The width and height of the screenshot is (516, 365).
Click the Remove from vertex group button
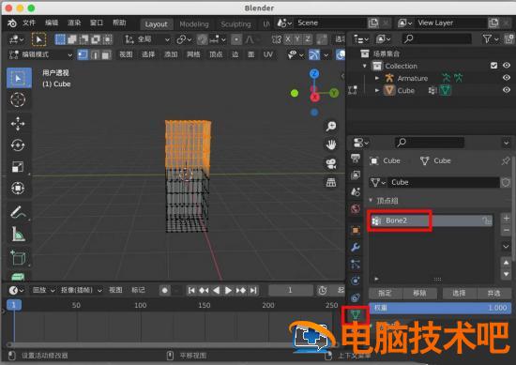419,293
